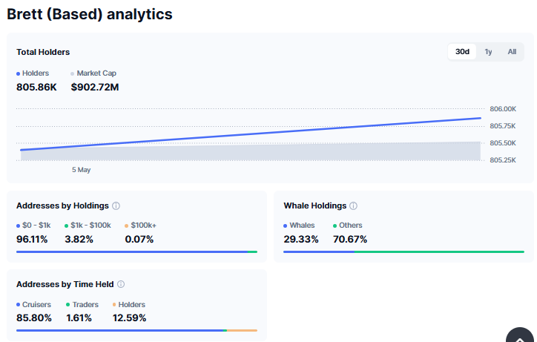Click the Whales legend label
Screen dimensions: 537x342
click(x=299, y=226)
